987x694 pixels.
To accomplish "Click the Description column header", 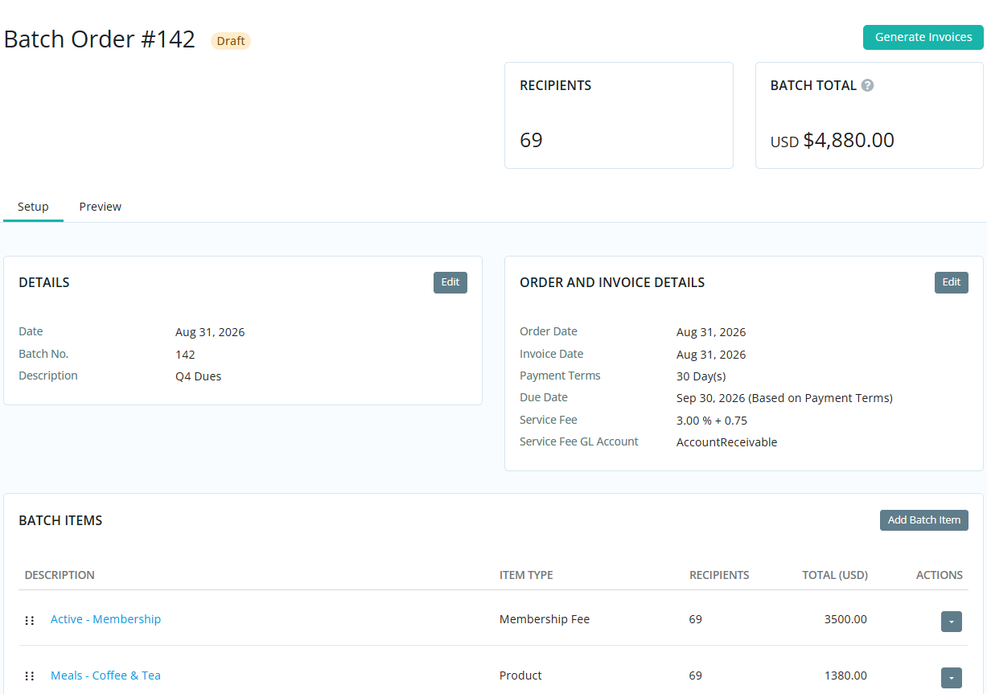I will click(60, 575).
